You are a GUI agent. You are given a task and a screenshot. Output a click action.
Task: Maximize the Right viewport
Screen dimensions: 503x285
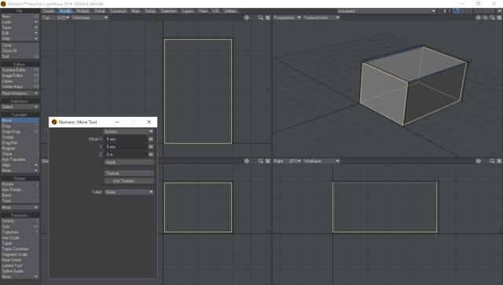(x=499, y=161)
